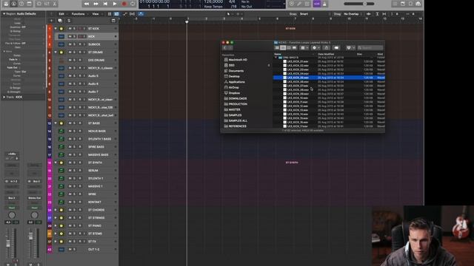Click the Finder Share button
This screenshot has height=266, width=474.
(327, 47)
